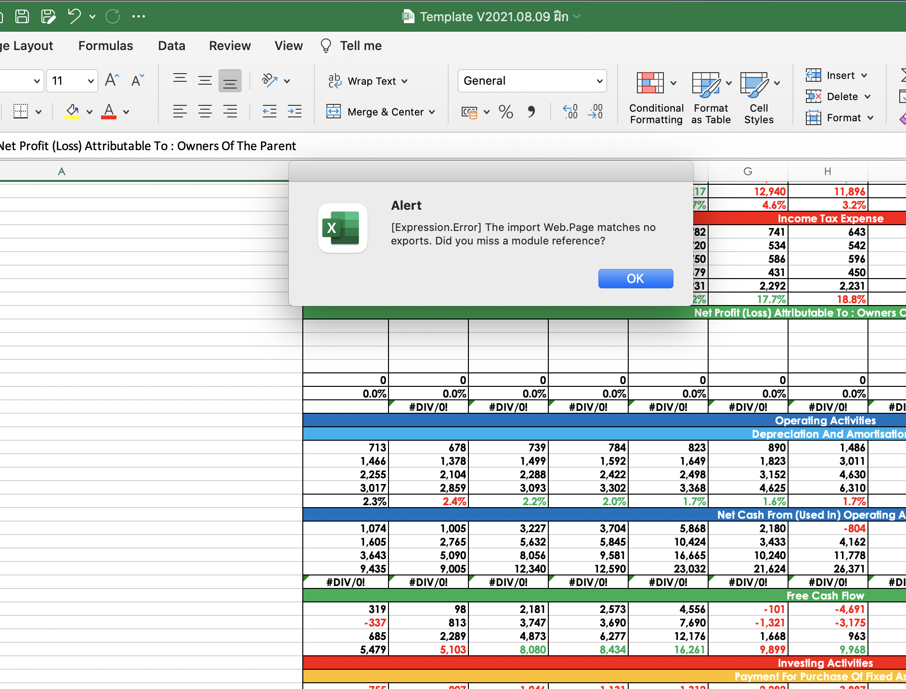This screenshot has width=906, height=689.
Task: Expand the General number format dropdown
Action: pos(599,81)
